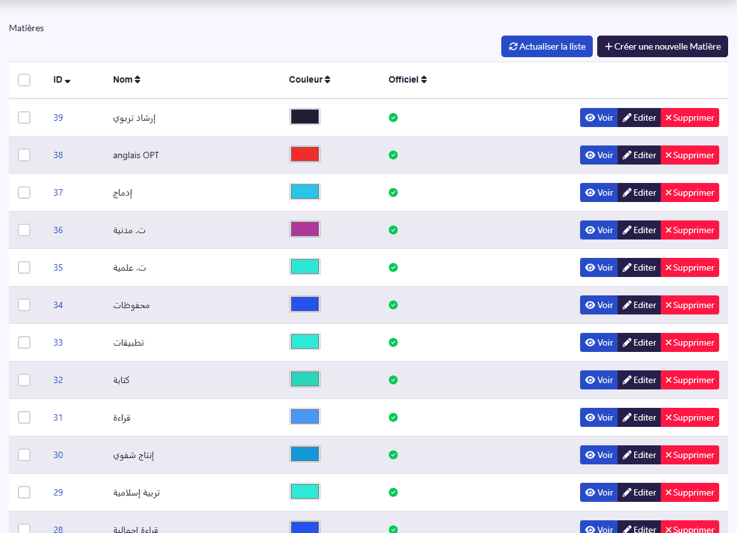Select the checkbox for row 33

click(24, 342)
